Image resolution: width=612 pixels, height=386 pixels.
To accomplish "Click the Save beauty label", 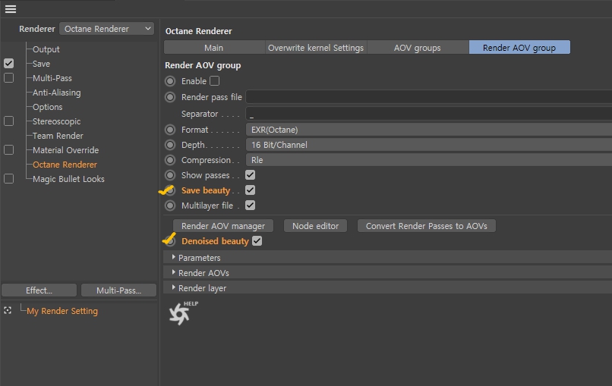I will click(x=206, y=190).
